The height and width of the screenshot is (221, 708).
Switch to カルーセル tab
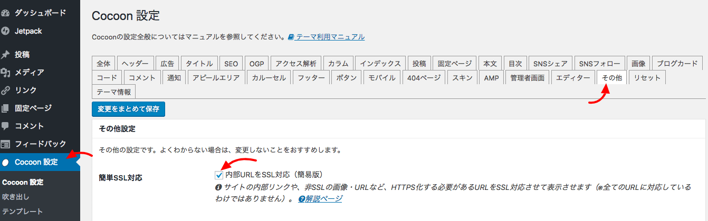[269, 78]
